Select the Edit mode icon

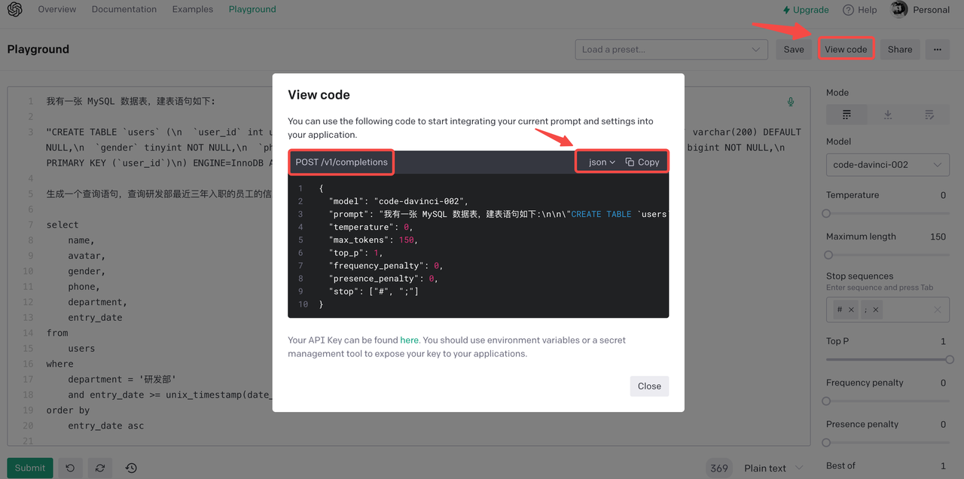click(929, 114)
